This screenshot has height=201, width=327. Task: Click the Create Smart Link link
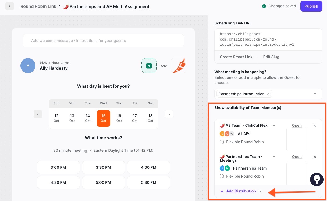pyautogui.click(x=236, y=57)
